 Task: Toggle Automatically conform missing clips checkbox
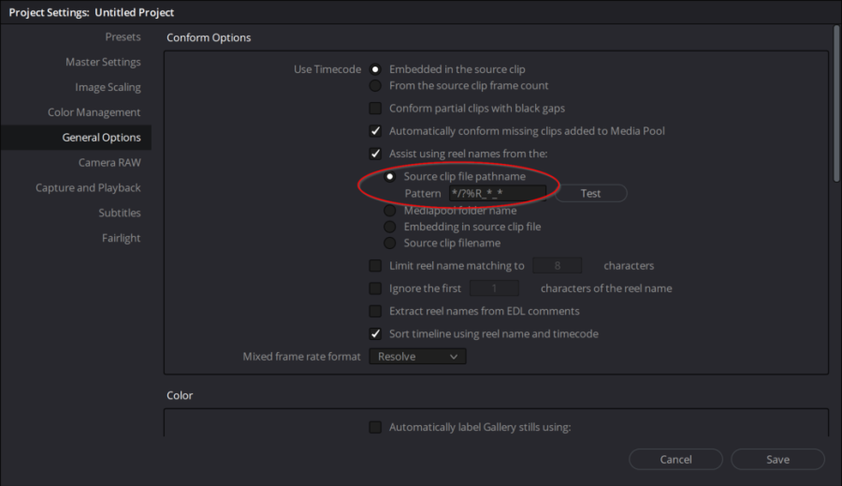click(x=376, y=131)
